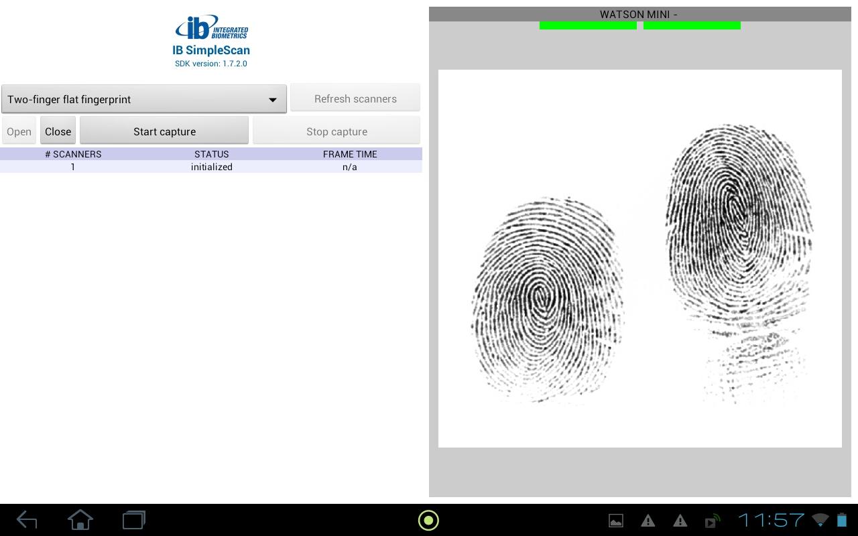858x536 pixels.
Task: Tap the WATSON MINI title bar
Action: [x=639, y=14]
